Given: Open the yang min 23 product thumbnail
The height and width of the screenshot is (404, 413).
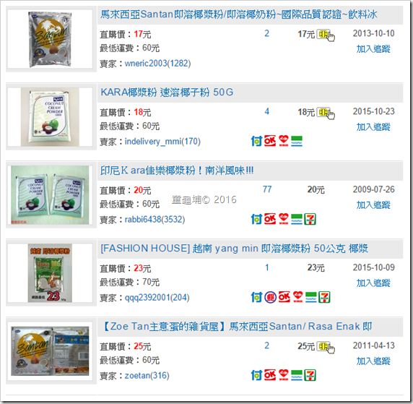Looking at the screenshot, I should 50,273.
